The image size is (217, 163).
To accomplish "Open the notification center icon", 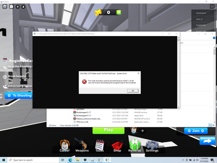I will [x=212, y=160].
